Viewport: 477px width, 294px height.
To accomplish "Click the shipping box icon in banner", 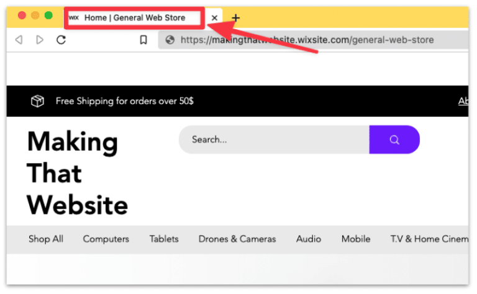I will click(x=37, y=101).
